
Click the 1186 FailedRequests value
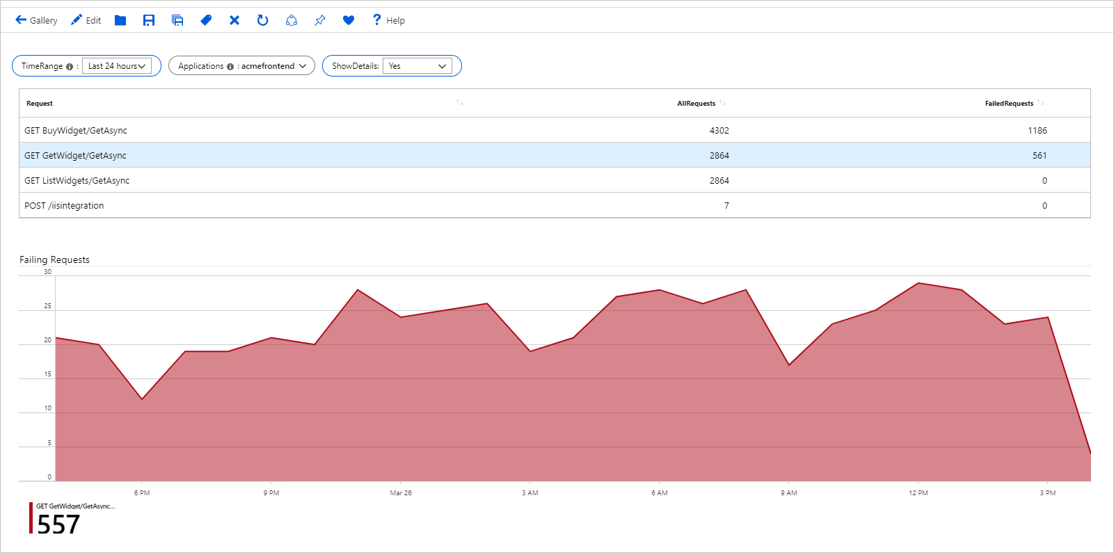[1037, 131]
